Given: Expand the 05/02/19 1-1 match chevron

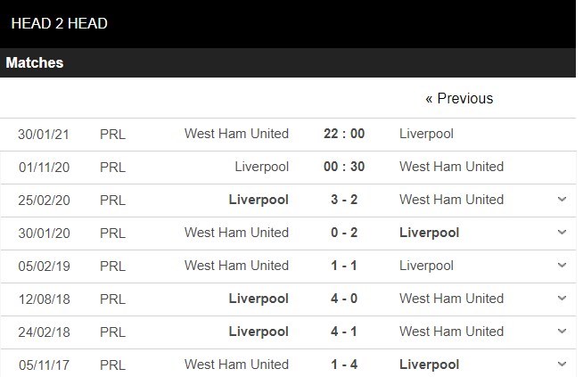Looking at the screenshot, I should 562,265.
